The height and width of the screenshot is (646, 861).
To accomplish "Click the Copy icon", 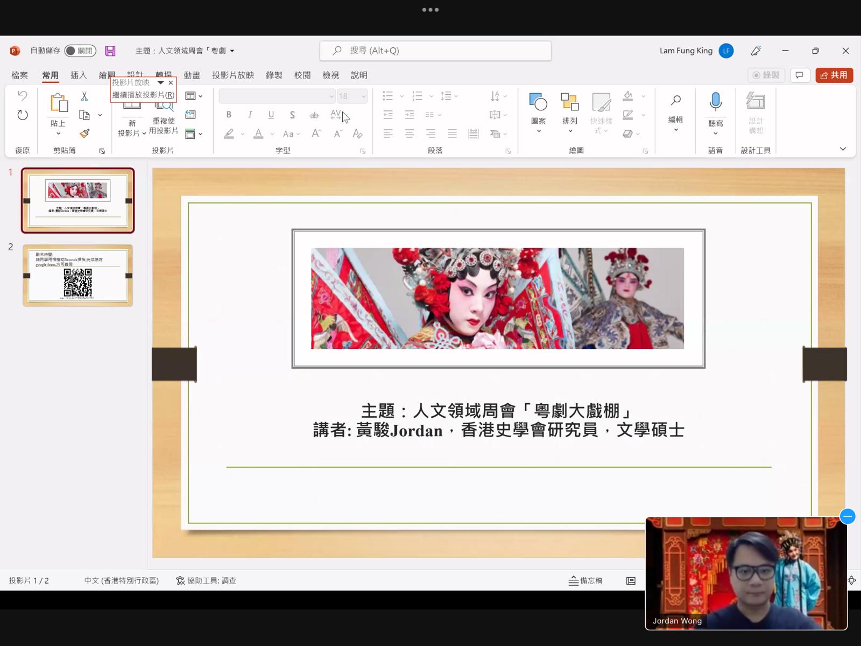I will click(84, 115).
